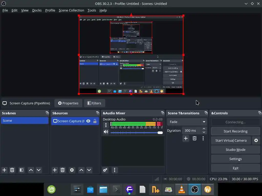Screen dimensions: 262x196
Task: Open the Tools menu
Action: [x=92, y=10]
